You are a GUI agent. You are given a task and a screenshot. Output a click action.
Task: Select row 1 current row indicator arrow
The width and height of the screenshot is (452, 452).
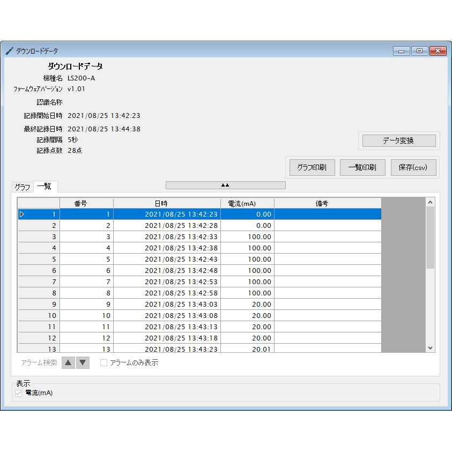(21, 214)
